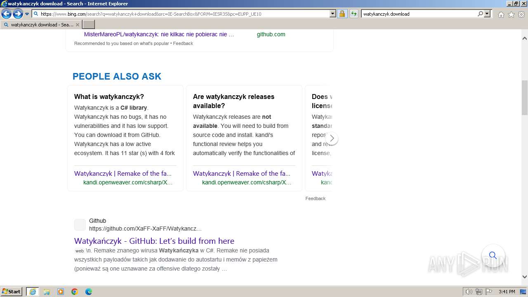Open the github.com/XaFF-XaFF/Watykancz... URL
528x297 pixels.
click(145, 229)
